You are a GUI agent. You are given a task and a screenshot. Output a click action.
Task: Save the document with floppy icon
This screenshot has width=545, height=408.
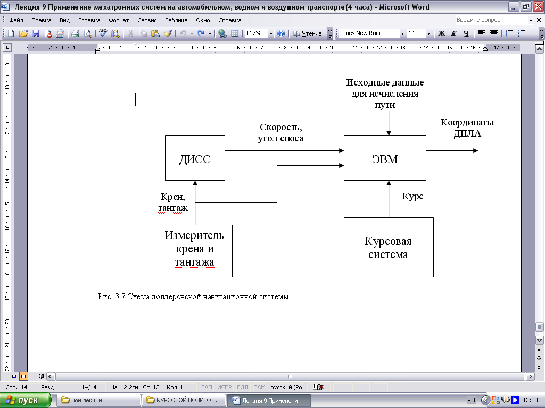pyautogui.click(x=36, y=33)
